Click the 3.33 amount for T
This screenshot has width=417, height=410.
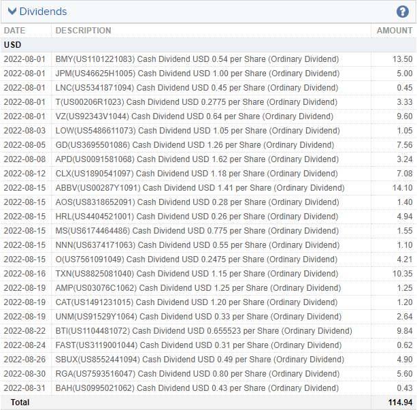click(405, 102)
